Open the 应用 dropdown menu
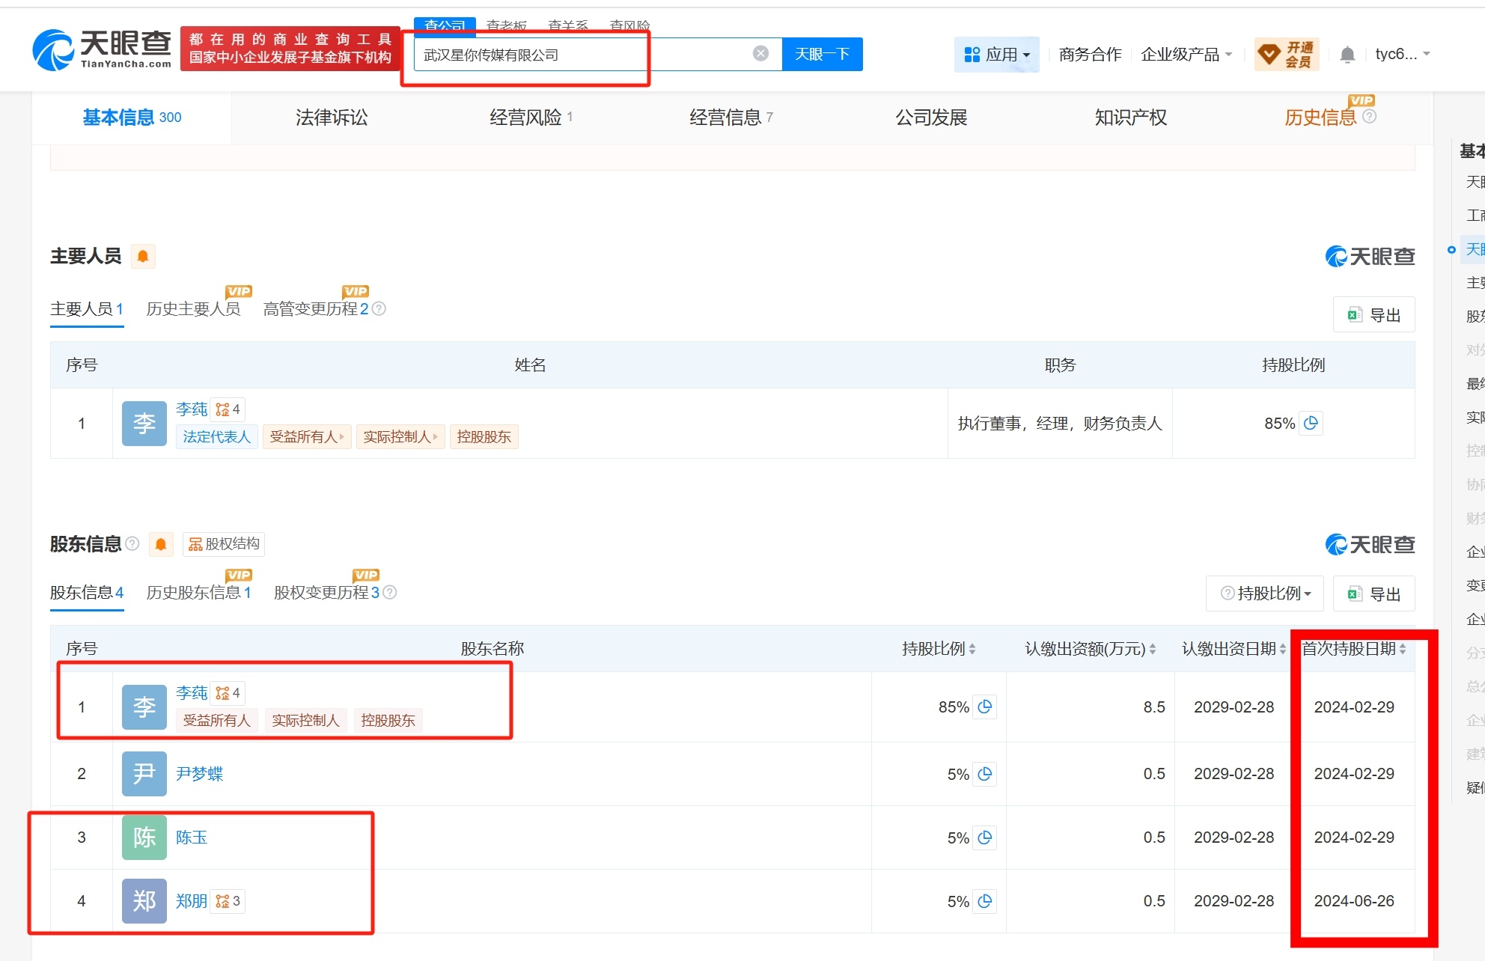Screen dimensions: 1485x961 (x=996, y=55)
